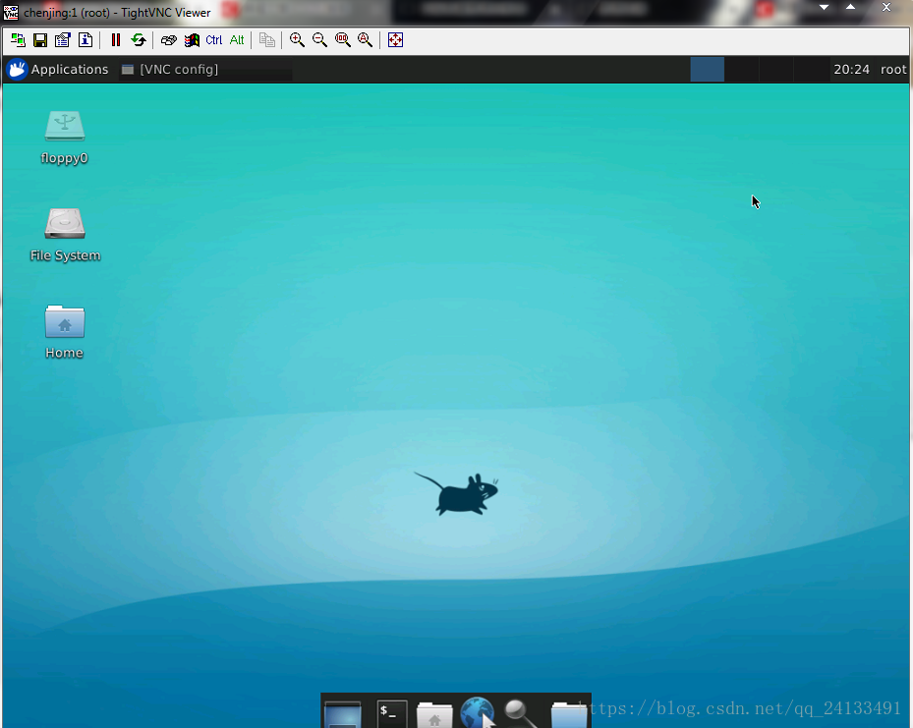This screenshot has height=728, width=913.
Task: Select the floppy0 desktop icon
Action: point(65,138)
